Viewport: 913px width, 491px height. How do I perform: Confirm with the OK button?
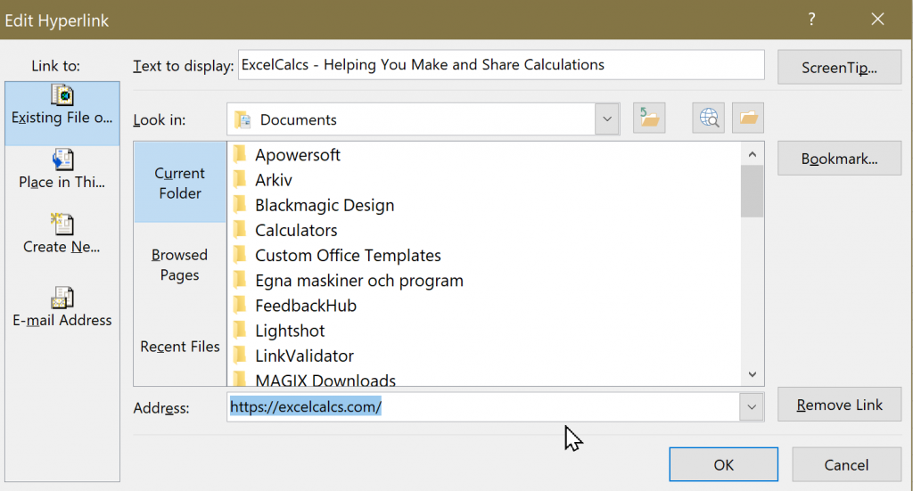click(x=723, y=464)
